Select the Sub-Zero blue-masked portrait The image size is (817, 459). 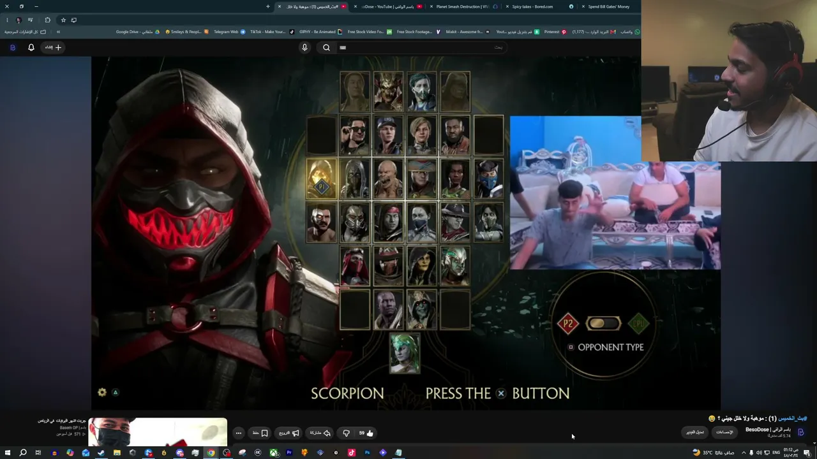click(488, 179)
